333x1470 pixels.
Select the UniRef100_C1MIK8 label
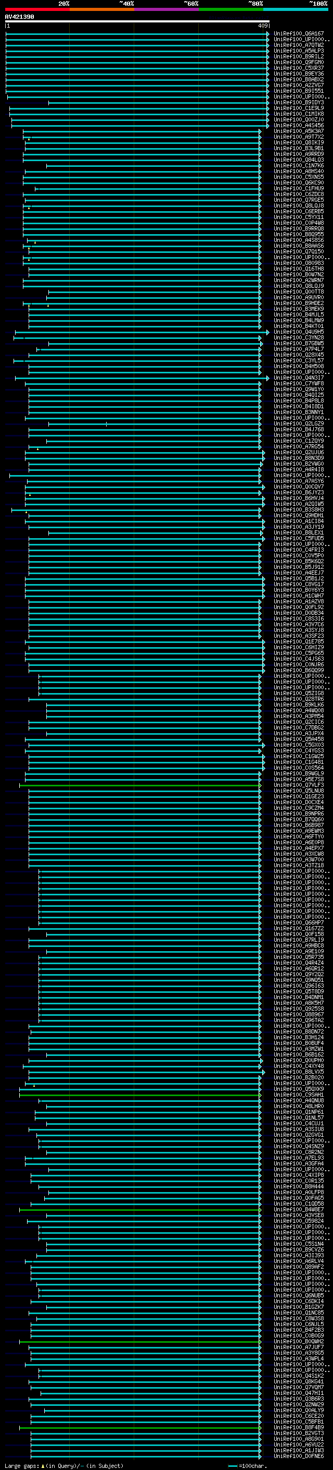pos(299,114)
